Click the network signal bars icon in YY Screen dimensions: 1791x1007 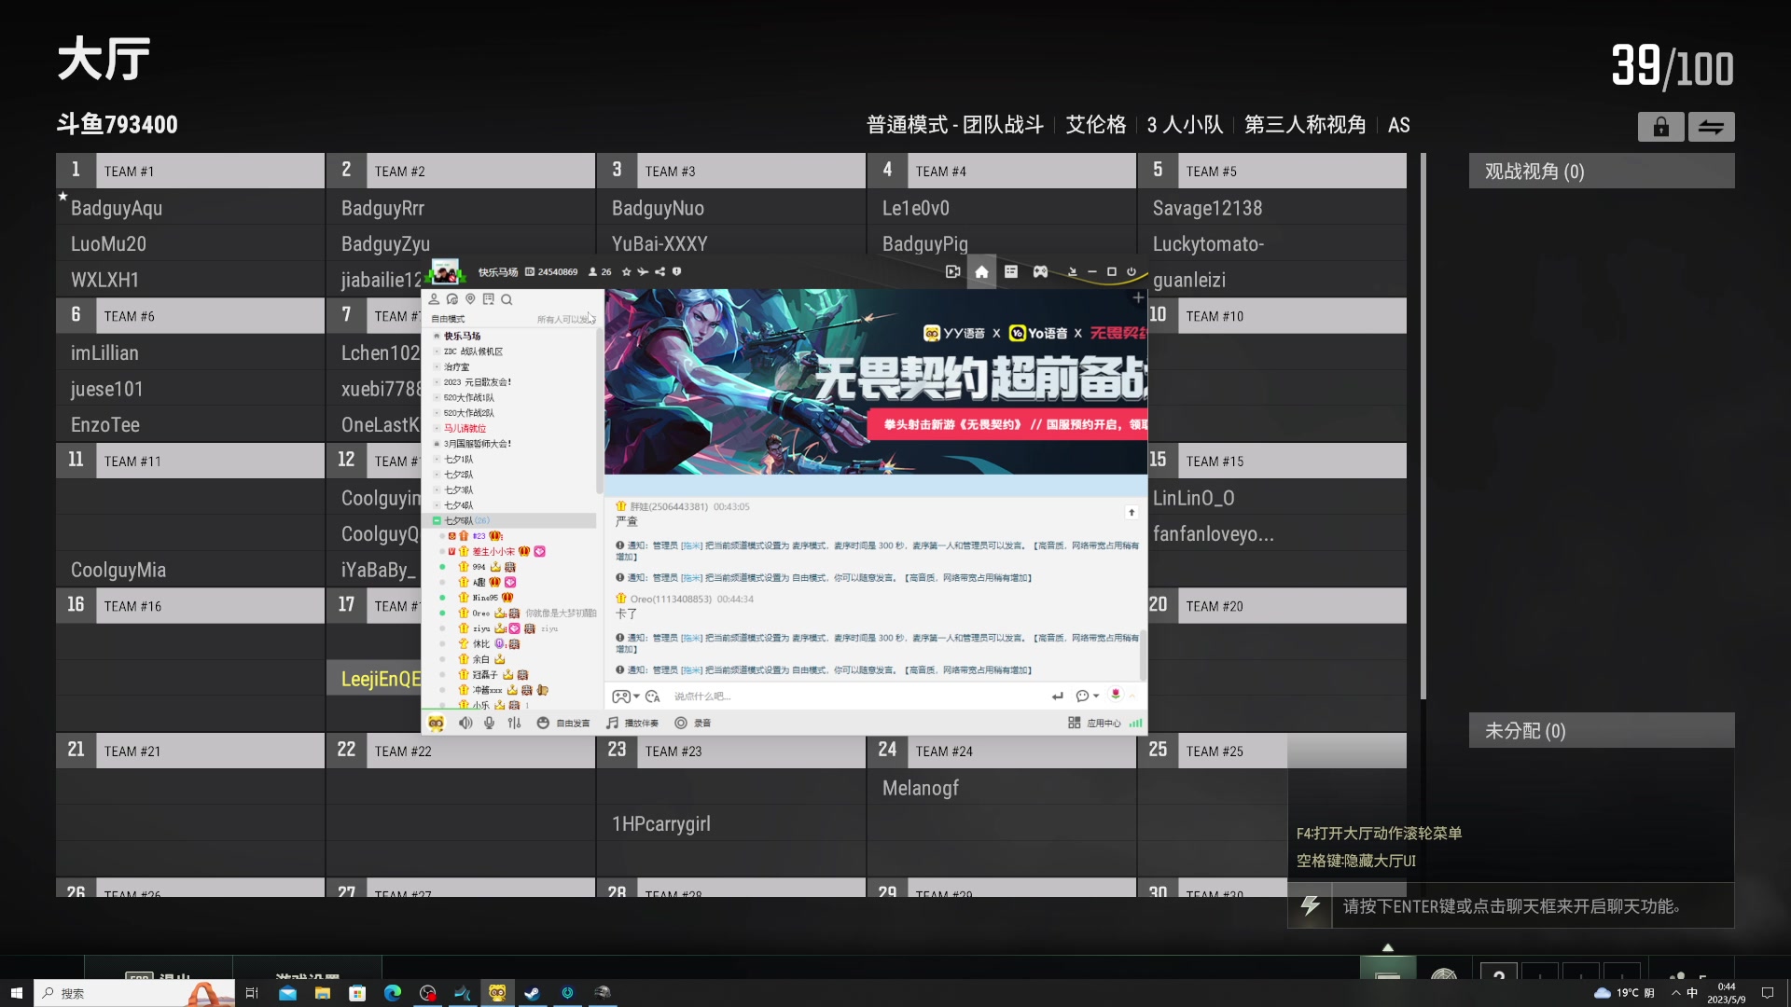(x=1135, y=723)
